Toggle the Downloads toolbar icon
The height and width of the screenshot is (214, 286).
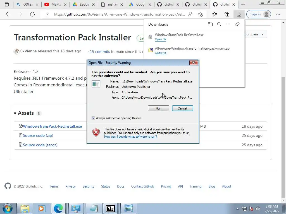tap(239, 14)
